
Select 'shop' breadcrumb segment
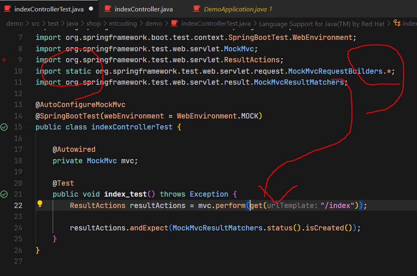point(93,24)
